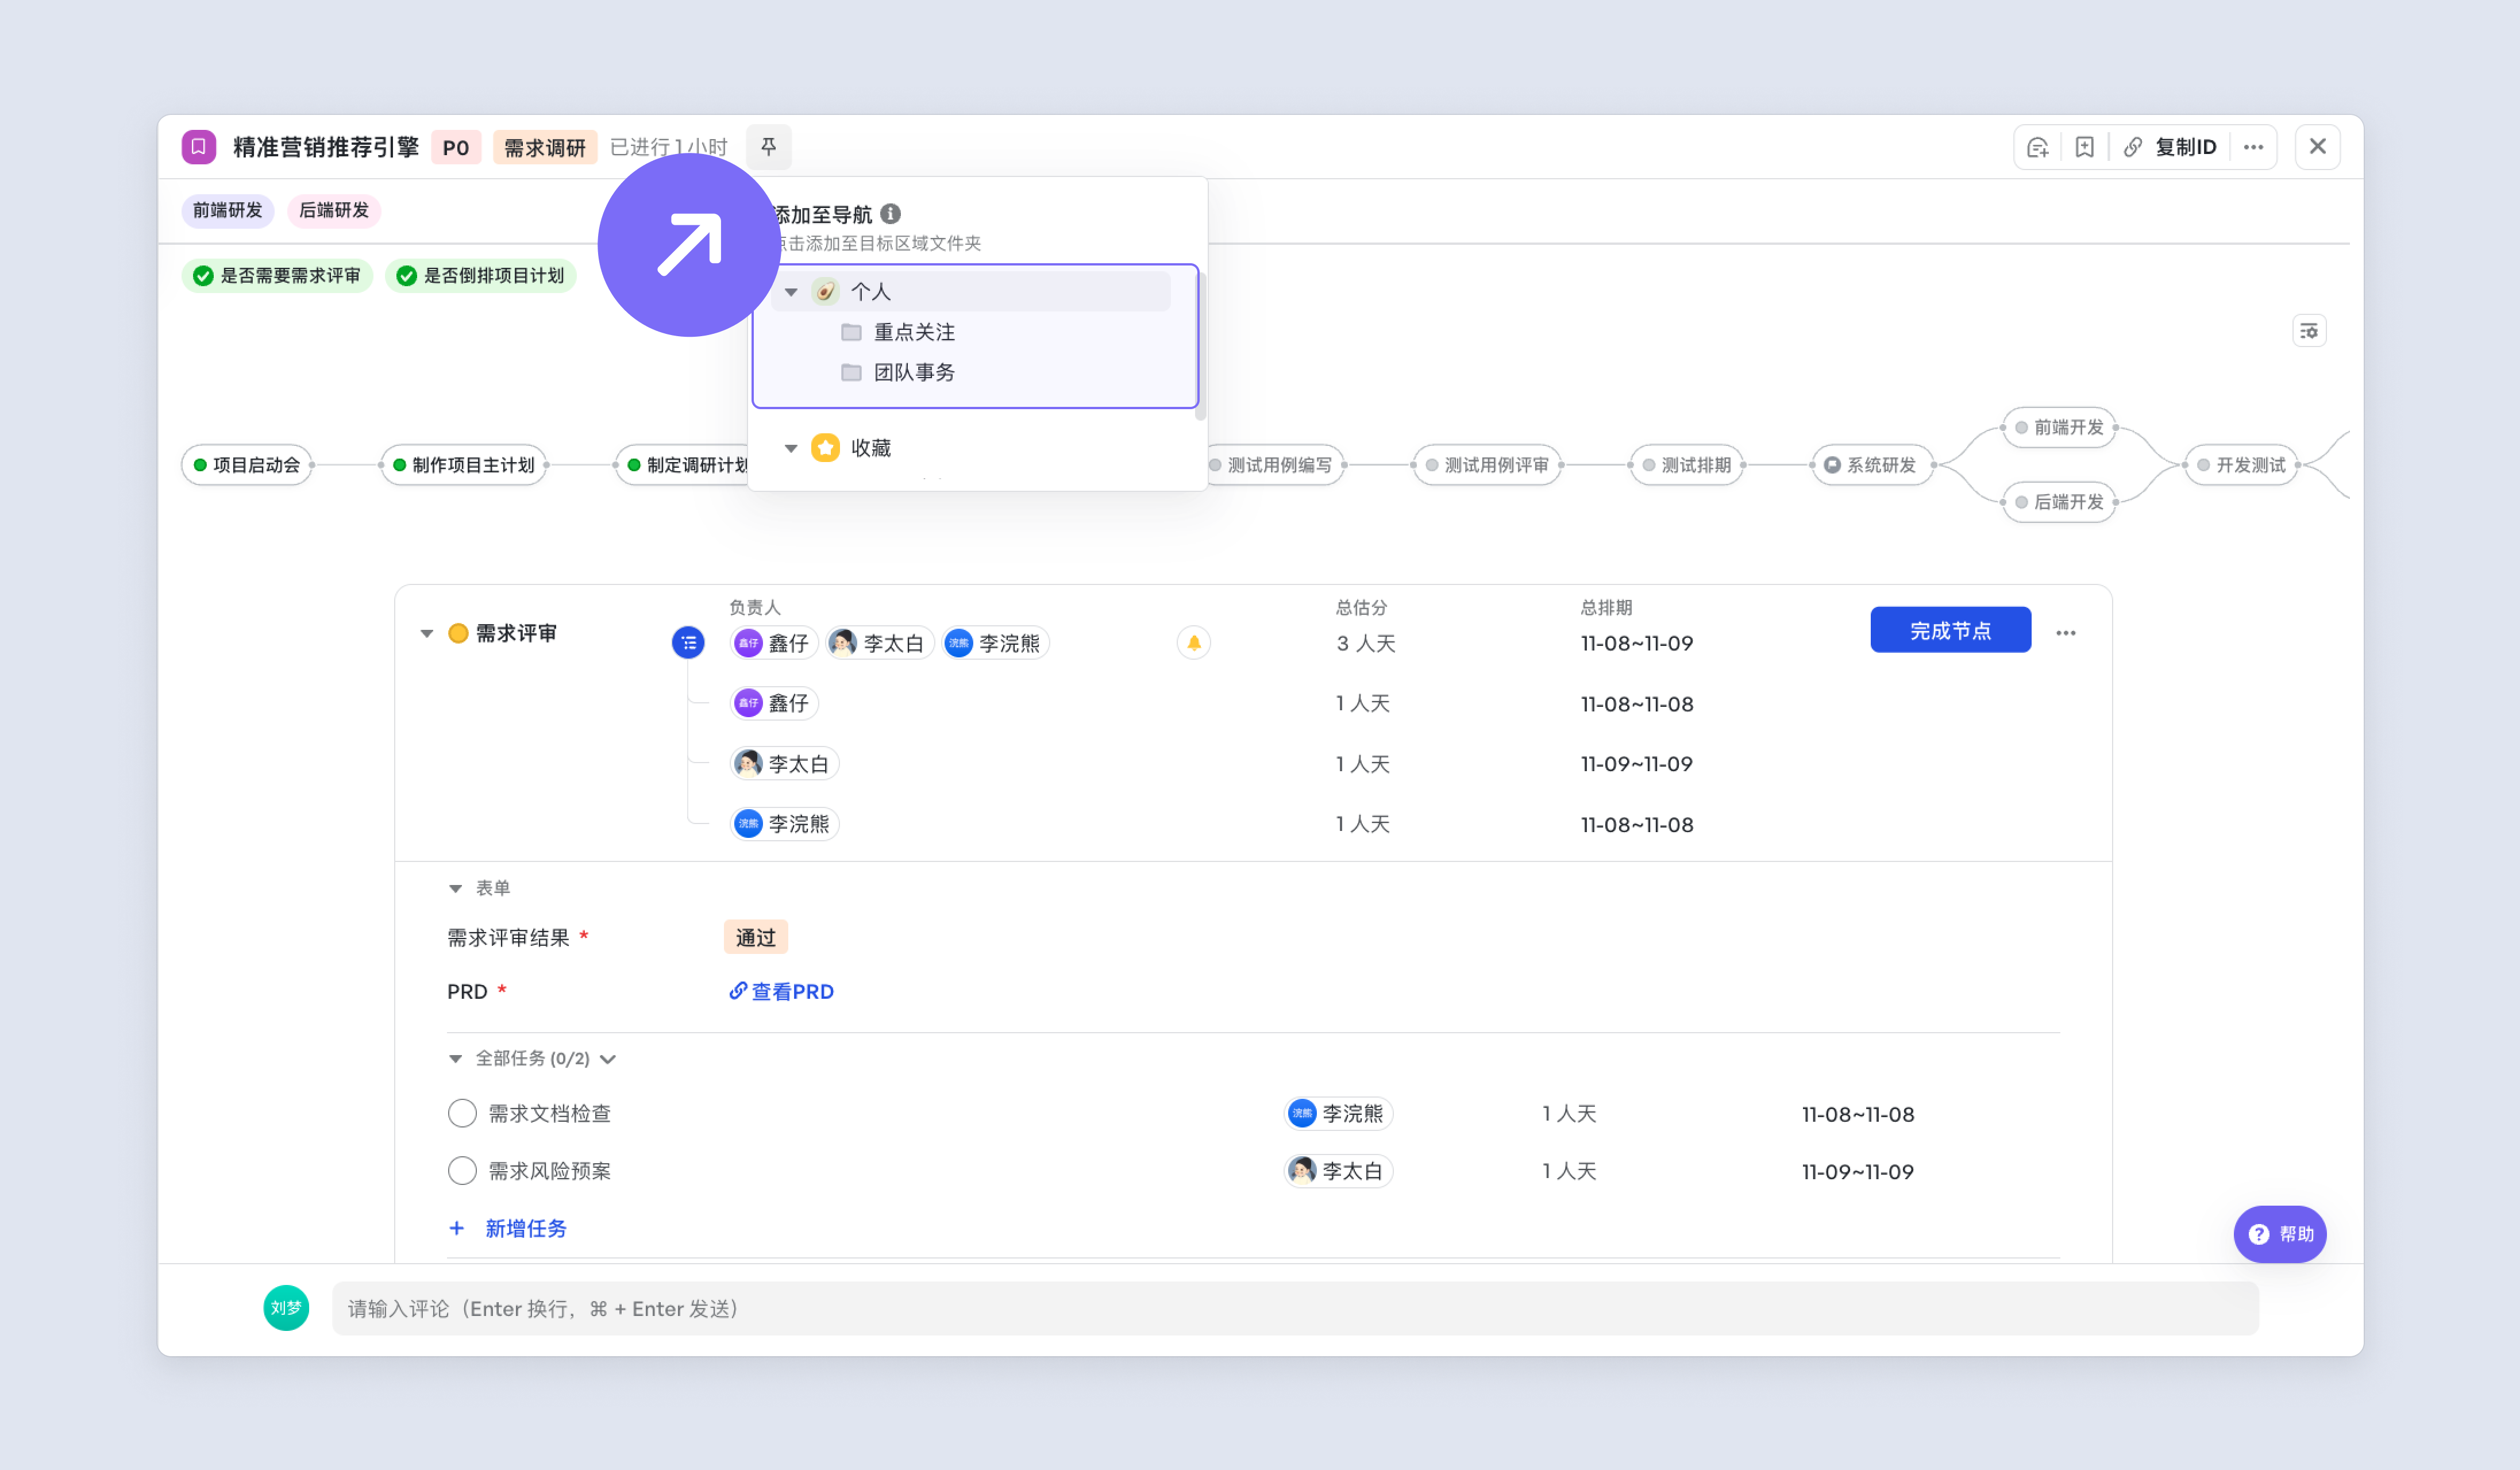Click 新增任务 to add a task
Image resolution: width=2520 pixels, height=1470 pixels.
point(526,1228)
